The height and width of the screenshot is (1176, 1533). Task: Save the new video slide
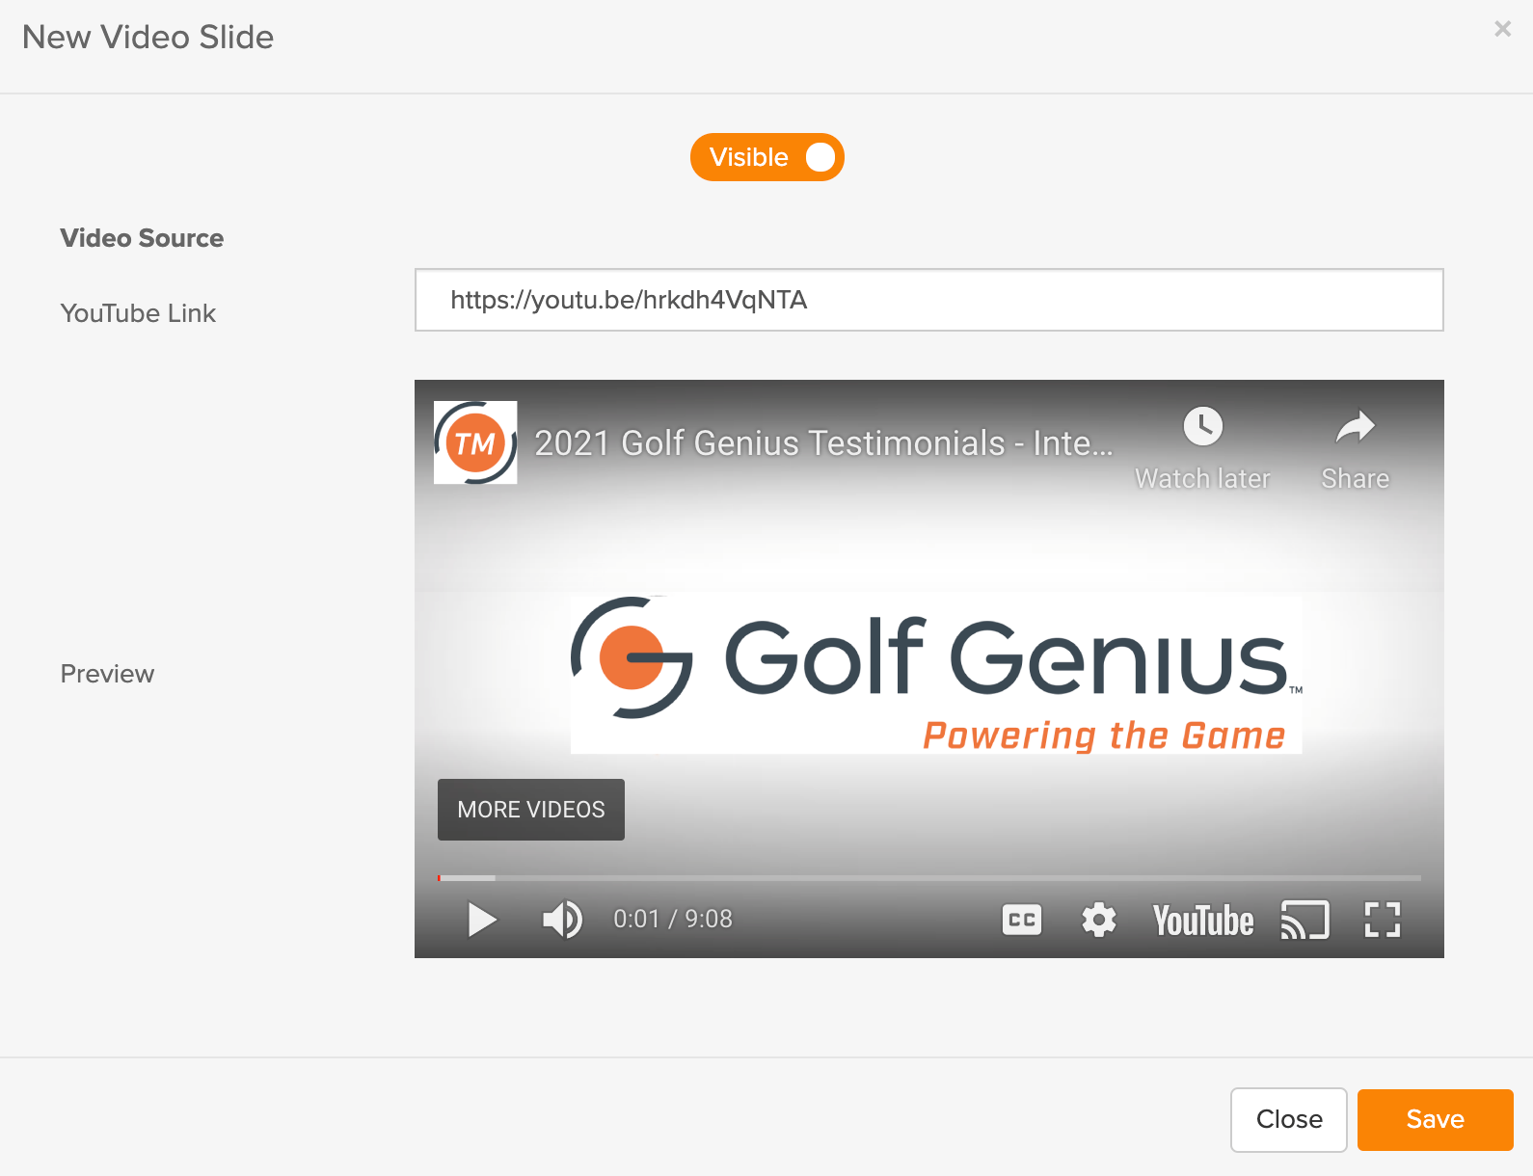pos(1436,1120)
